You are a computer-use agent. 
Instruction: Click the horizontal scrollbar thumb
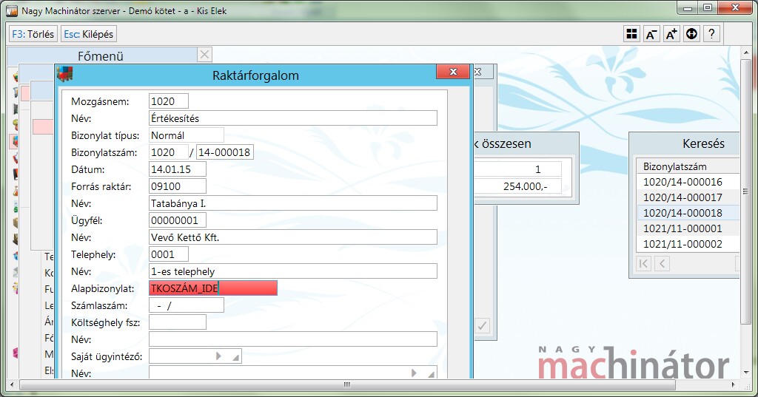(346, 385)
